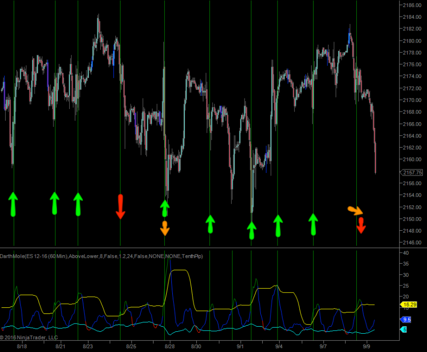
Task: Click the 9/7 date label
Action: 323,346
